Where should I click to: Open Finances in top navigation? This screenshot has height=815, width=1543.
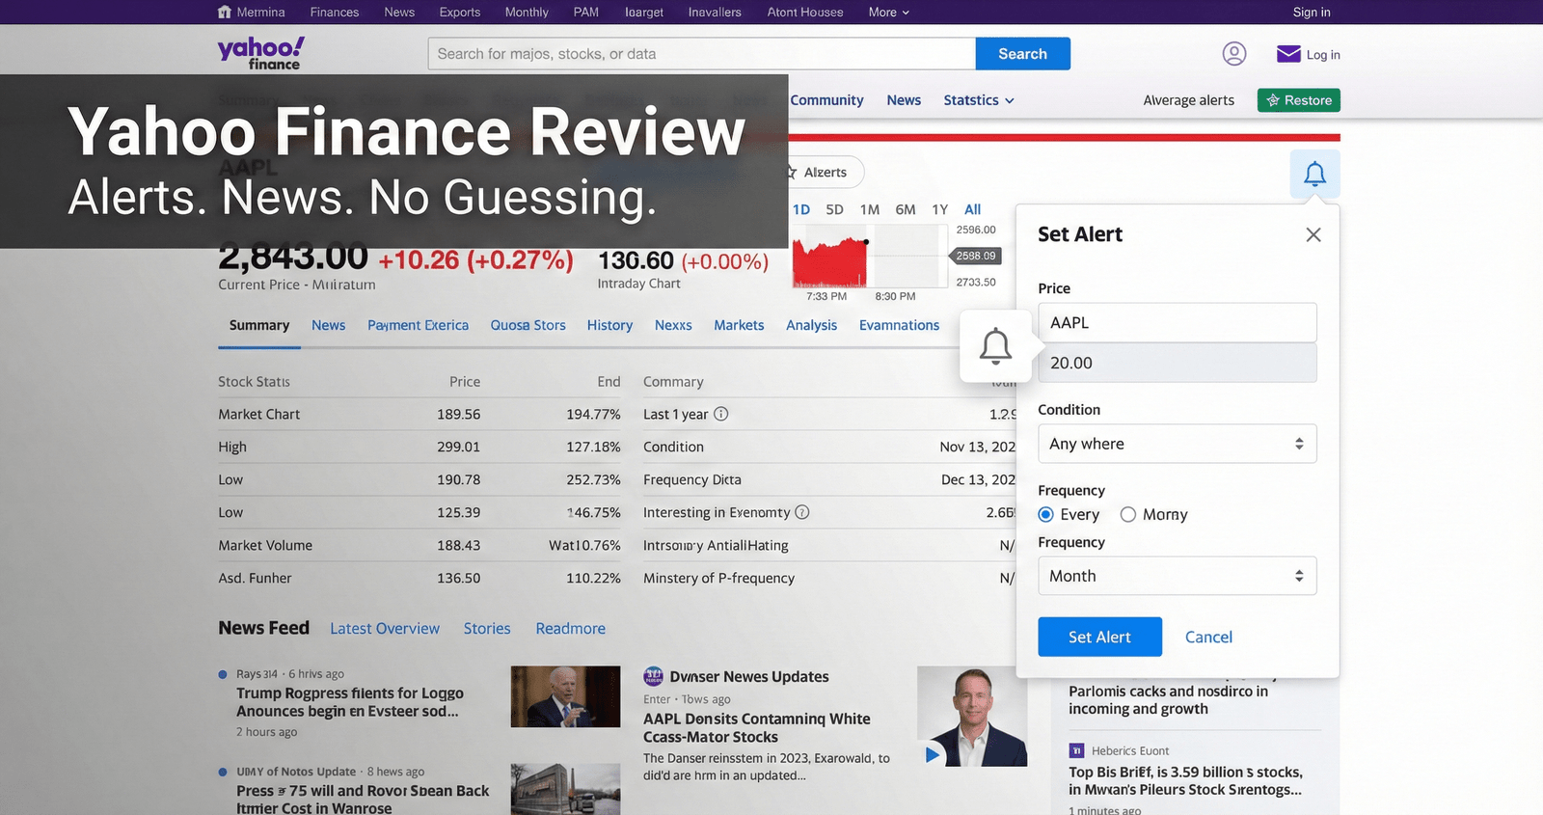point(335,13)
